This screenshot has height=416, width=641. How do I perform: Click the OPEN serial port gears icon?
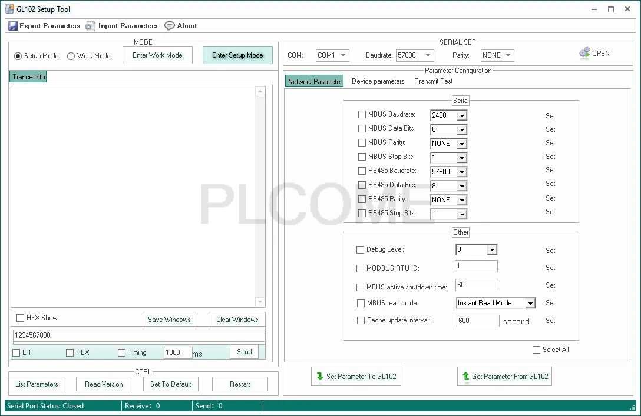pyautogui.click(x=584, y=53)
